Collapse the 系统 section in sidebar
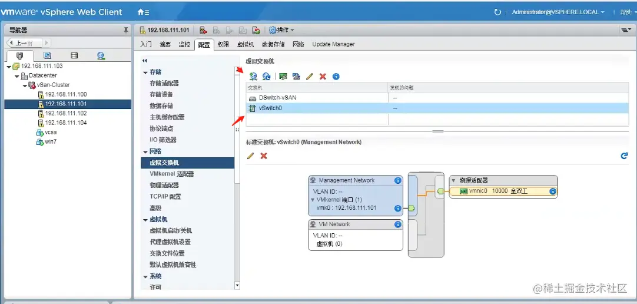This screenshot has width=637, height=304. (145, 276)
